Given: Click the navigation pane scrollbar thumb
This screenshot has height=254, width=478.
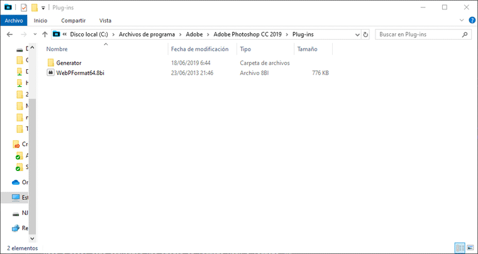Looking at the screenshot, I should [32, 166].
